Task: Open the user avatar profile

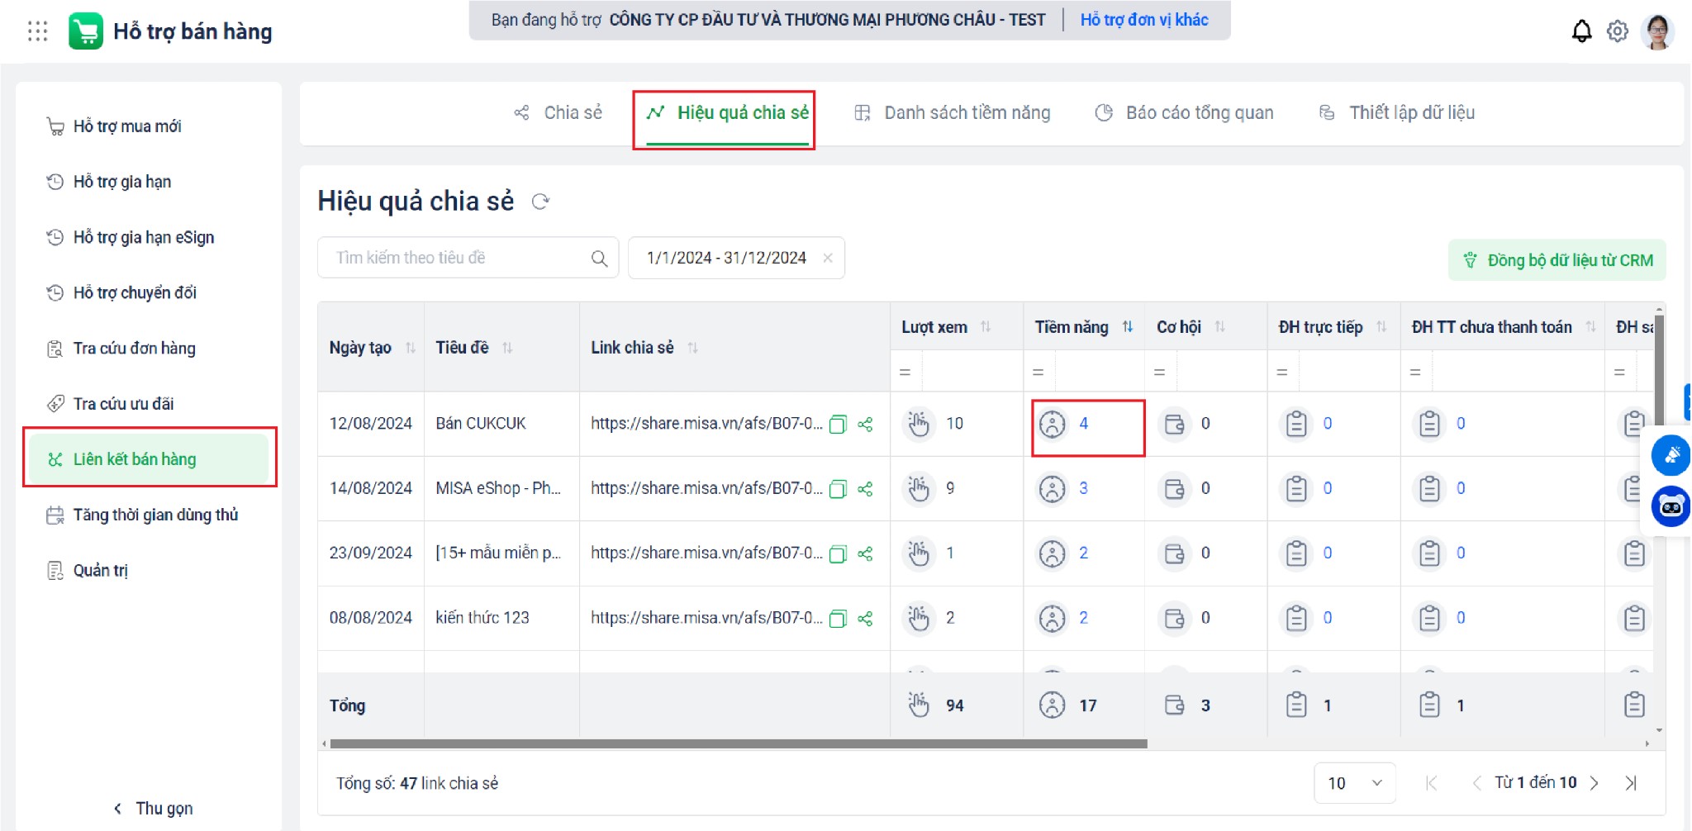Action: click(1656, 31)
